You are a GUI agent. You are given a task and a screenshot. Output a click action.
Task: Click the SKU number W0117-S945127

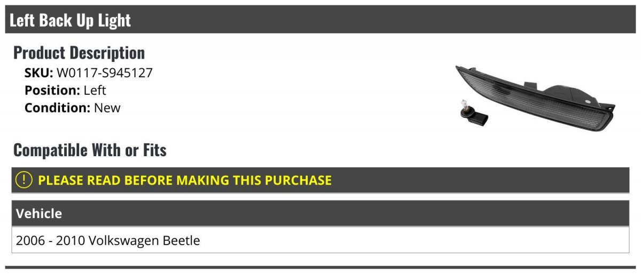(x=105, y=73)
